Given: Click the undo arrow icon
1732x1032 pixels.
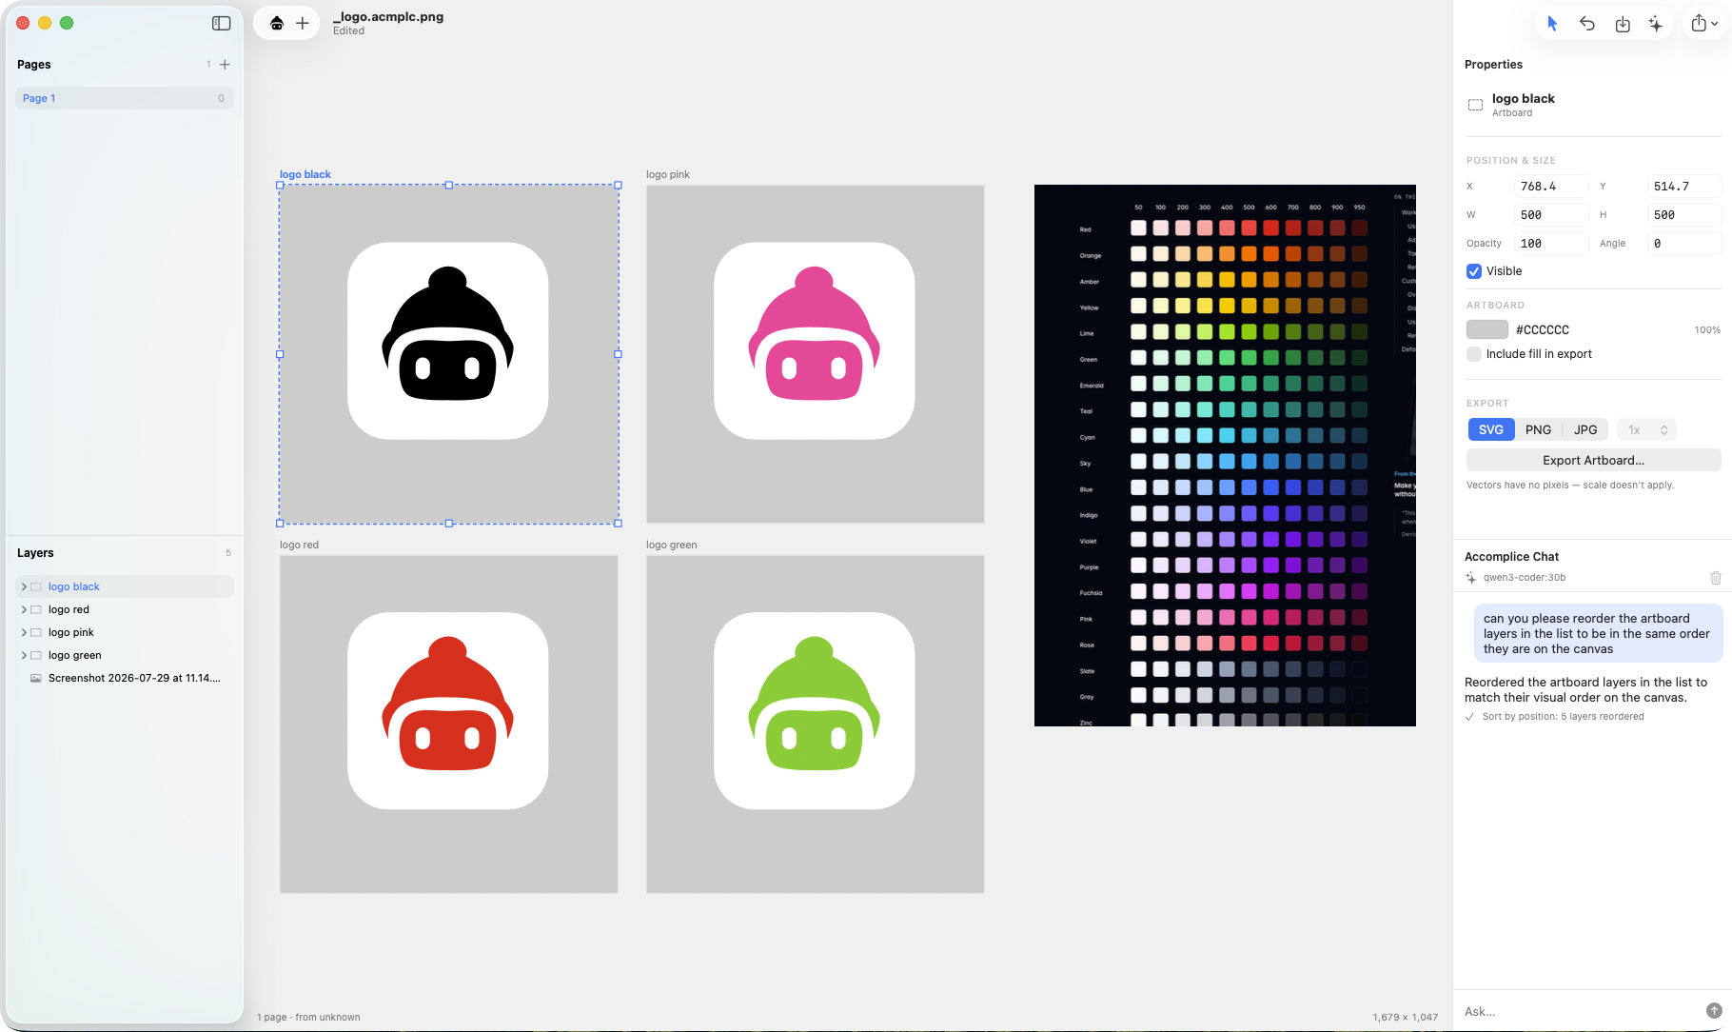Looking at the screenshot, I should point(1587,24).
